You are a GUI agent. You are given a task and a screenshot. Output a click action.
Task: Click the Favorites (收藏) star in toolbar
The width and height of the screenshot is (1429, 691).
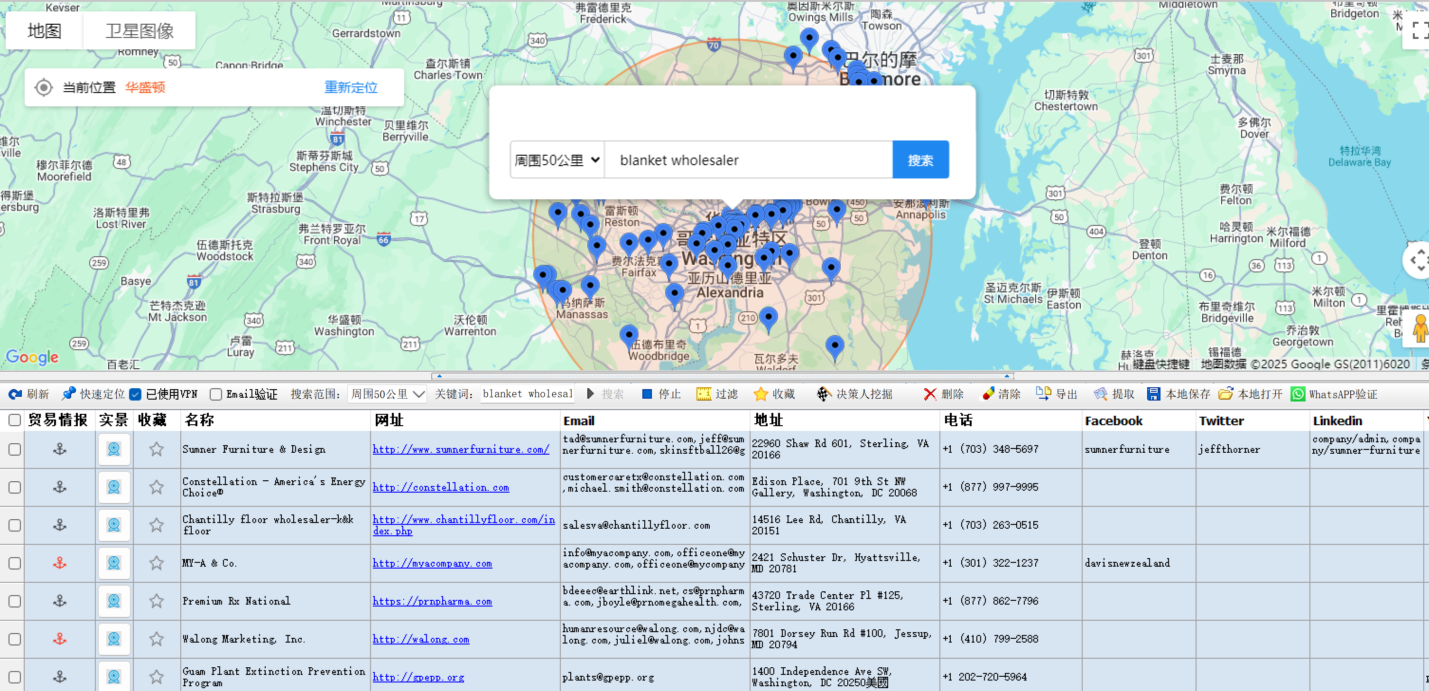761,394
